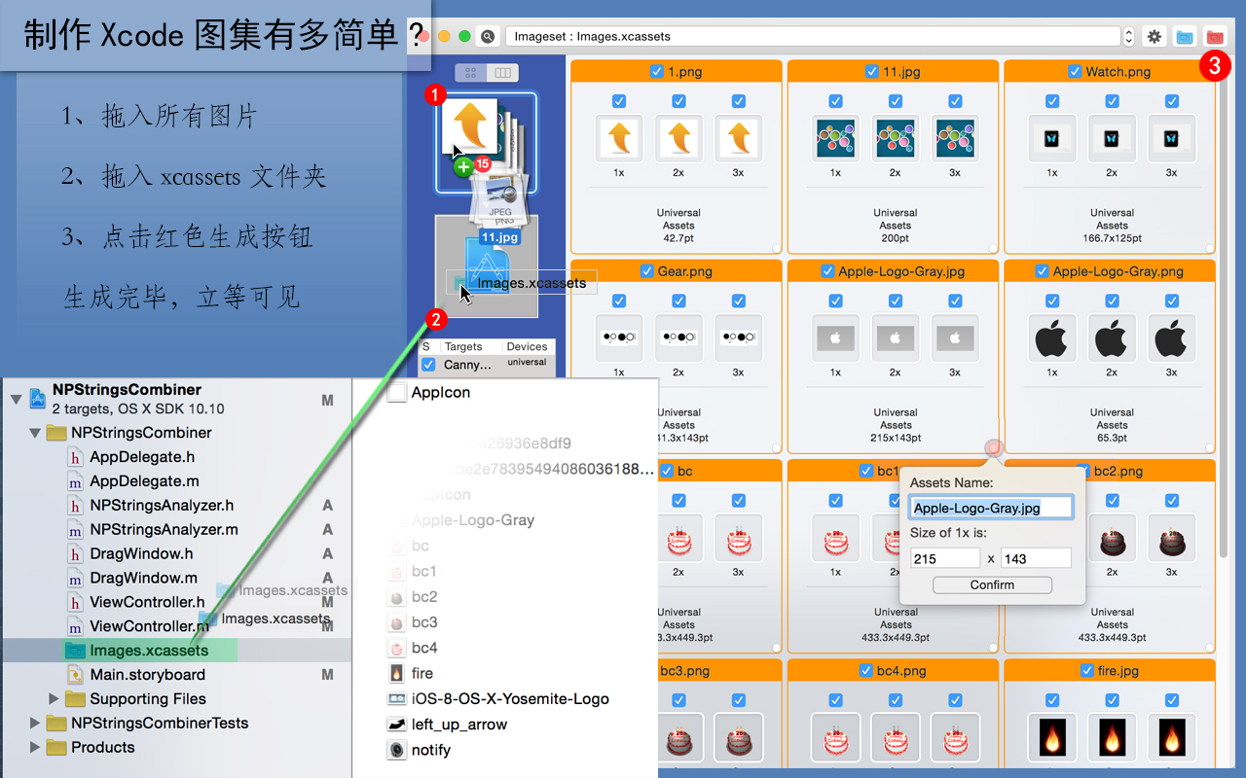Screen dimensions: 1246x778
Task: Select Images.xcassets in the Xcode navigator
Action: (x=175, y=650)
